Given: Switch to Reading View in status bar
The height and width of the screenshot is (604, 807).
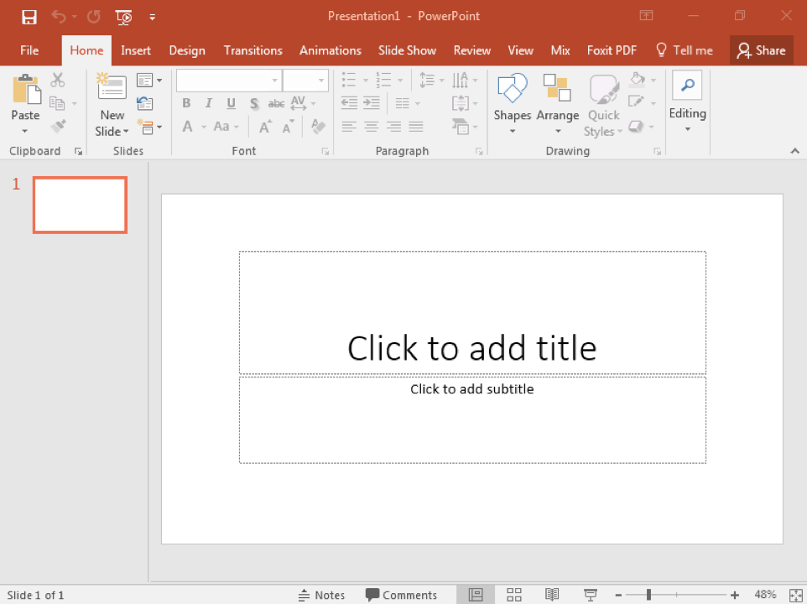Looking at the screenshot, I should (552, 595).
